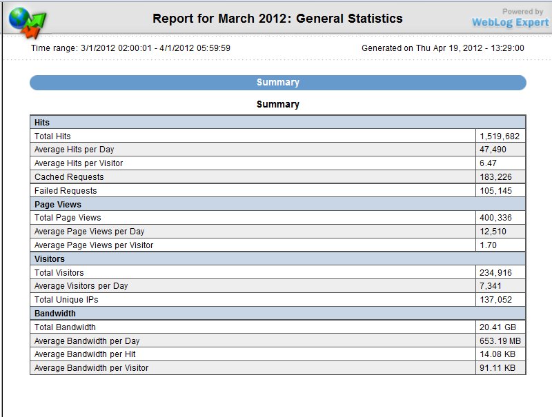Click the Hits section header row
This screenshot has height=417, width=552.
(278, 123)
